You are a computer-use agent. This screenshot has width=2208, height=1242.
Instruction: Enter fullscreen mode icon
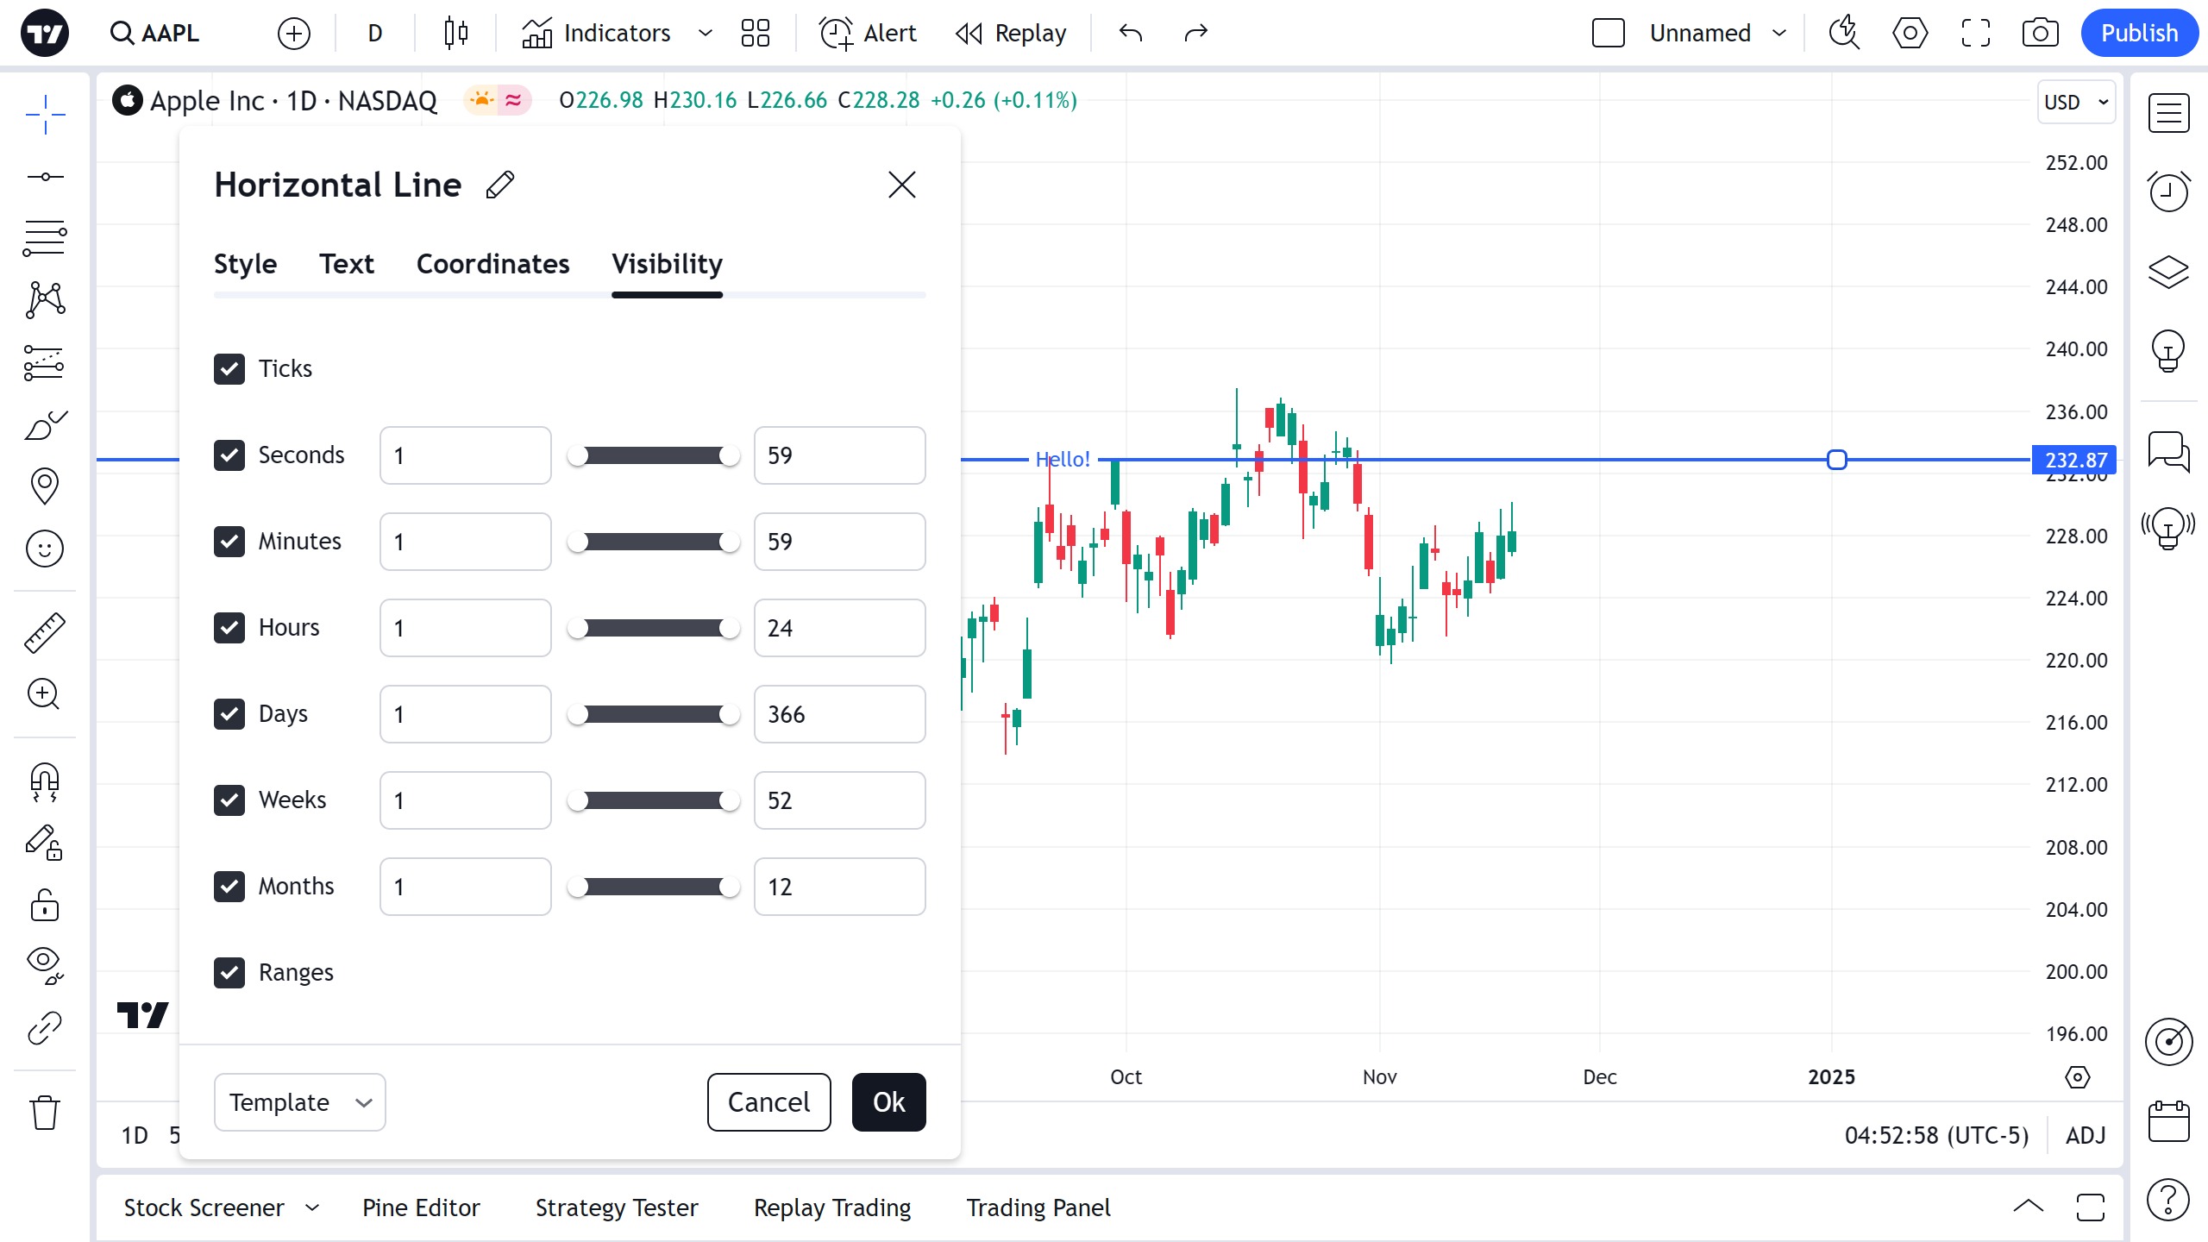(1975, 34)
